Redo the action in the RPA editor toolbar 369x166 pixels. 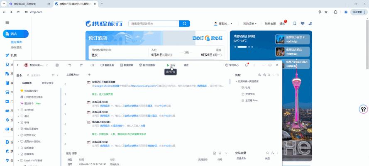pyautogui.click(x=81, y=65)
